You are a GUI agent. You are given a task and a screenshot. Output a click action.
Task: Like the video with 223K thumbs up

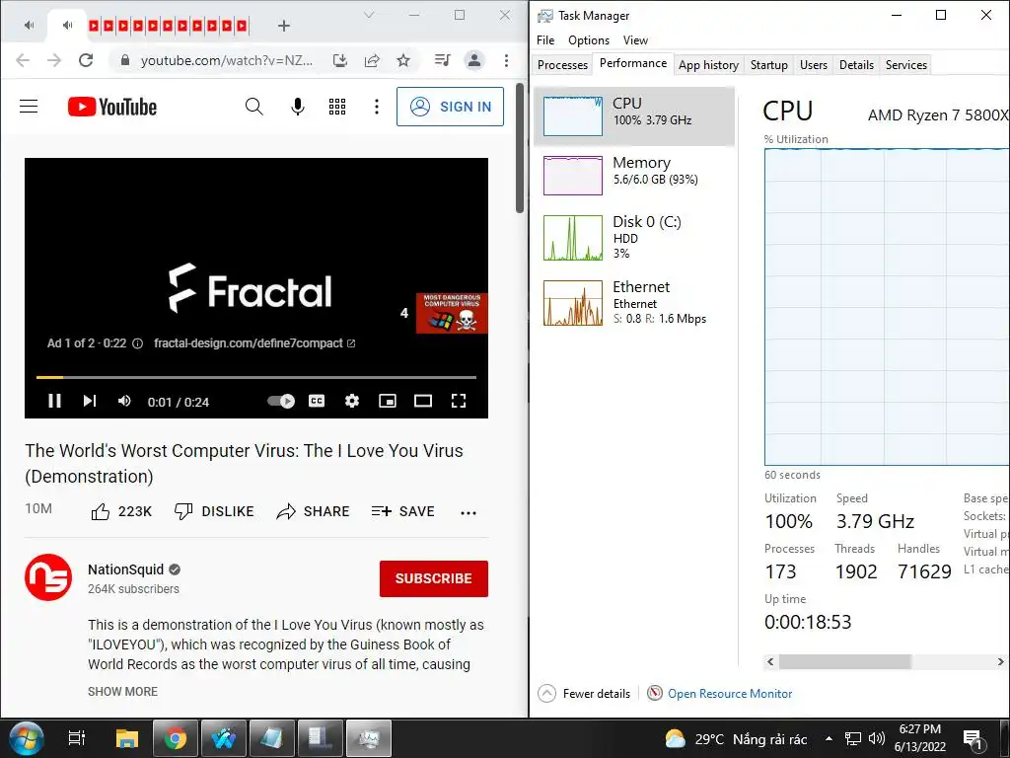121,512
